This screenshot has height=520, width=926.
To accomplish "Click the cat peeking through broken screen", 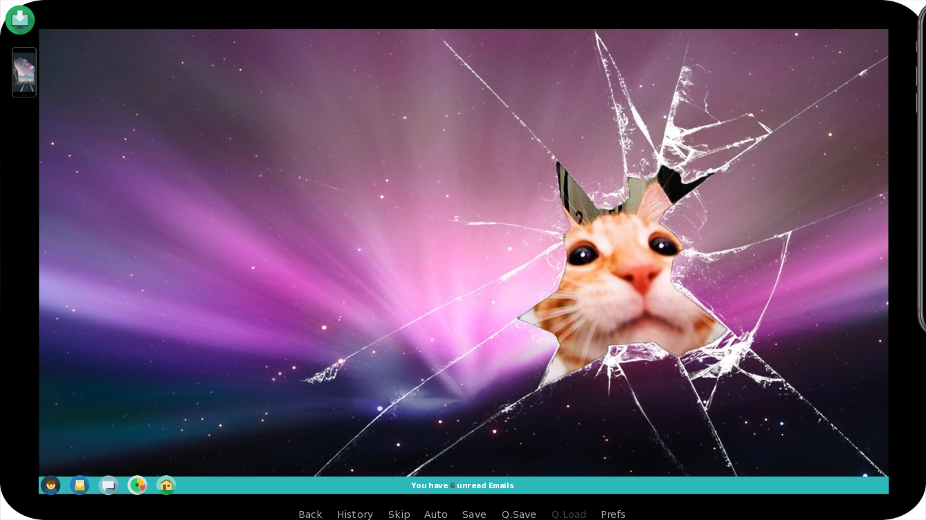I will click(623, 277).
